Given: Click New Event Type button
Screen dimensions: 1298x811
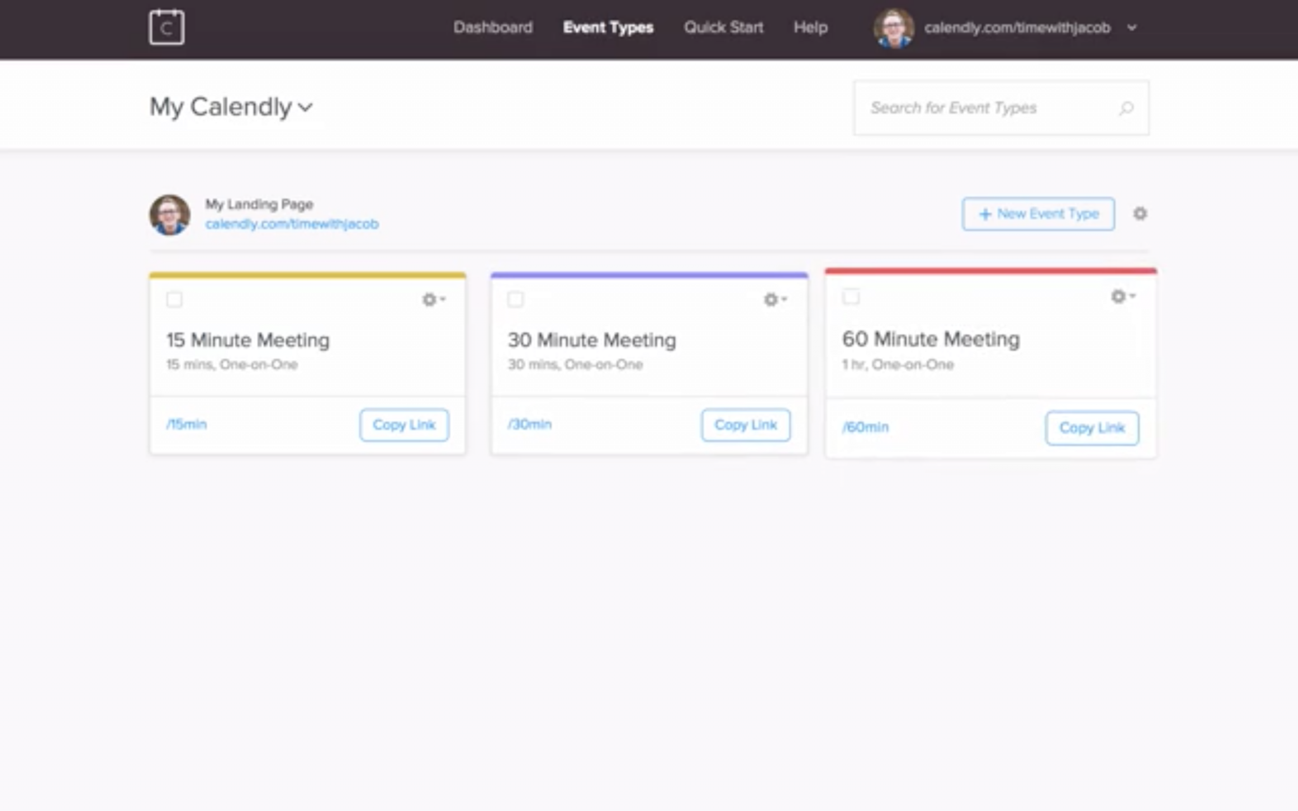Looking at the screenshot, I should (x=1038, y=214).
